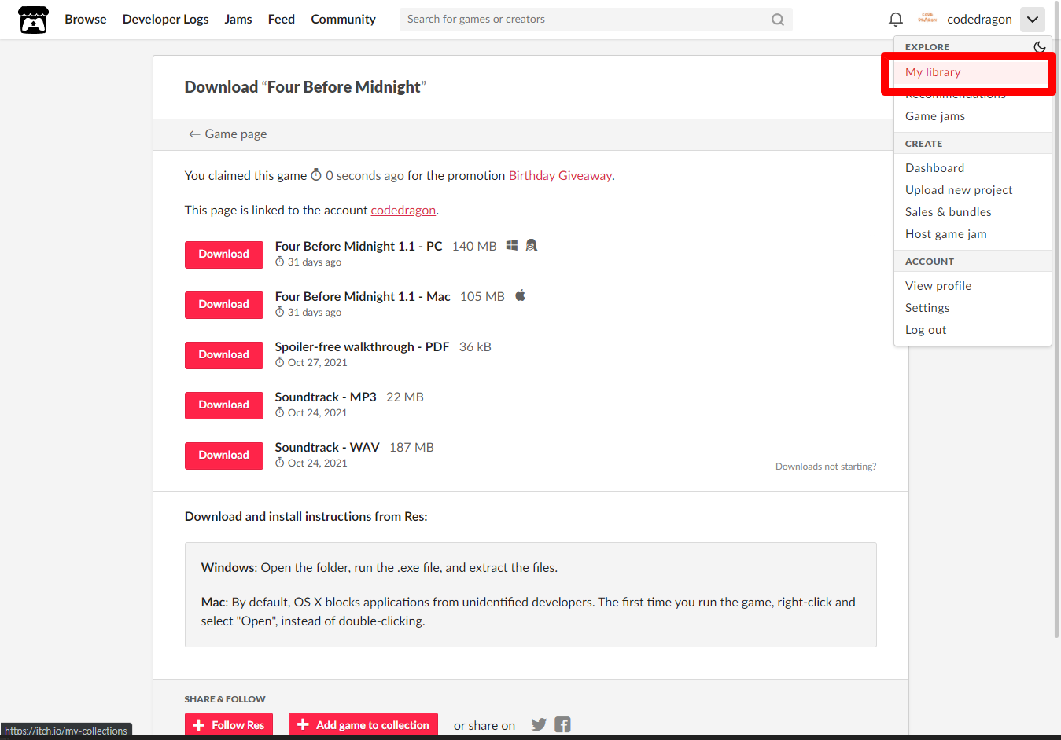
Task: Click Downloads not starting link
Action: pyautogui.click(x=826, y=467)
